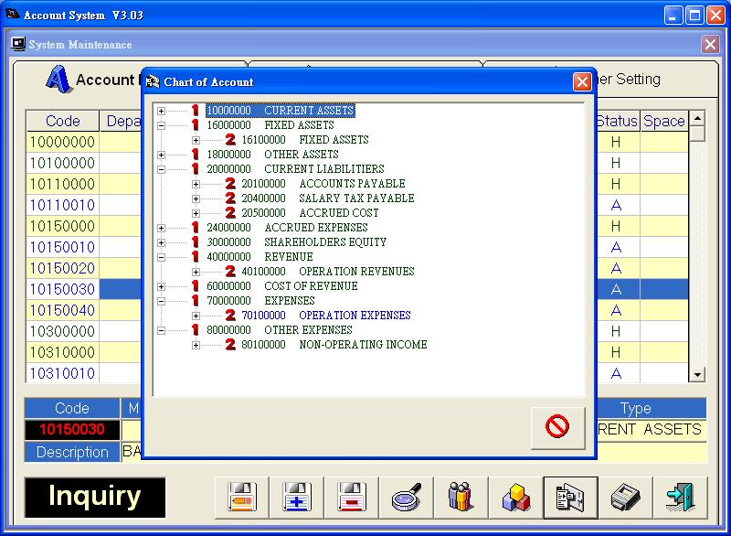This screenshot has width=731, height=536.
Task: Collapse the 40000000 REVENUE node
Action: coord(162,257)
